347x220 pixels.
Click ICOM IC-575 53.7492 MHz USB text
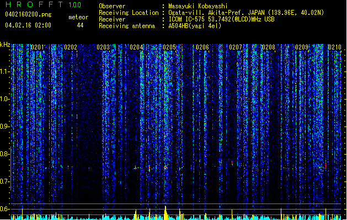pyautogui.click(x=222, y=19)
